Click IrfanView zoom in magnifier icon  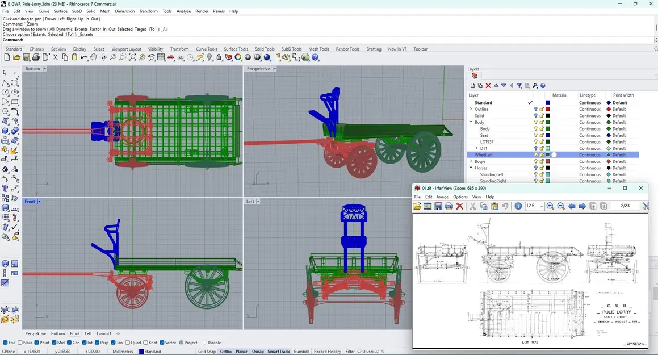550,206
